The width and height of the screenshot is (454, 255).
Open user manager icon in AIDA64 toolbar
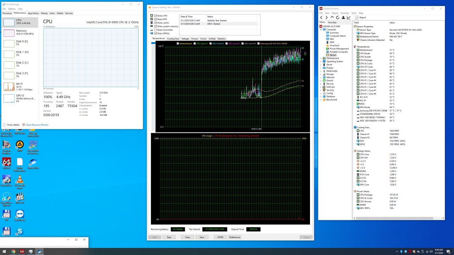(x=343, y=17)
